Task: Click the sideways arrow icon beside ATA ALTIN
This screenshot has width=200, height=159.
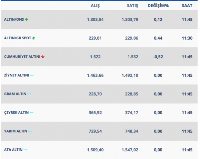Action: [25, 150]
